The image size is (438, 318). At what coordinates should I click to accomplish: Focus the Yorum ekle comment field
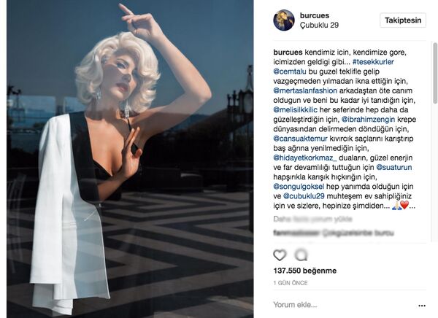tap(344, 305)
